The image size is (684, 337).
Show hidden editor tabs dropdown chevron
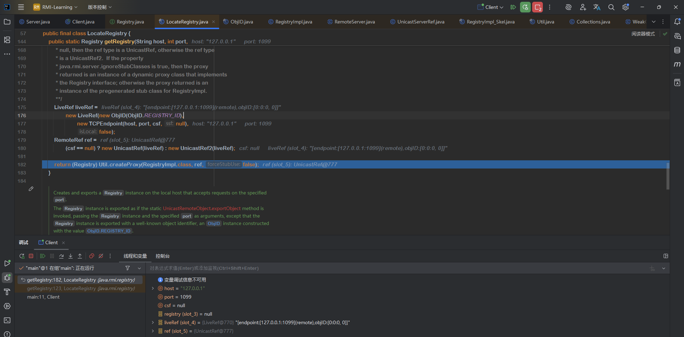pyautogui.click(x=654, y=22)
